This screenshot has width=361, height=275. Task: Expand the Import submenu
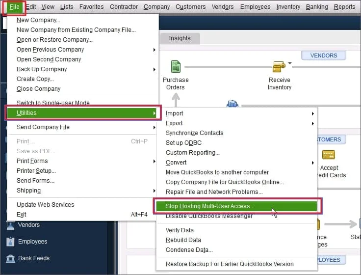(x=312, y=113)
